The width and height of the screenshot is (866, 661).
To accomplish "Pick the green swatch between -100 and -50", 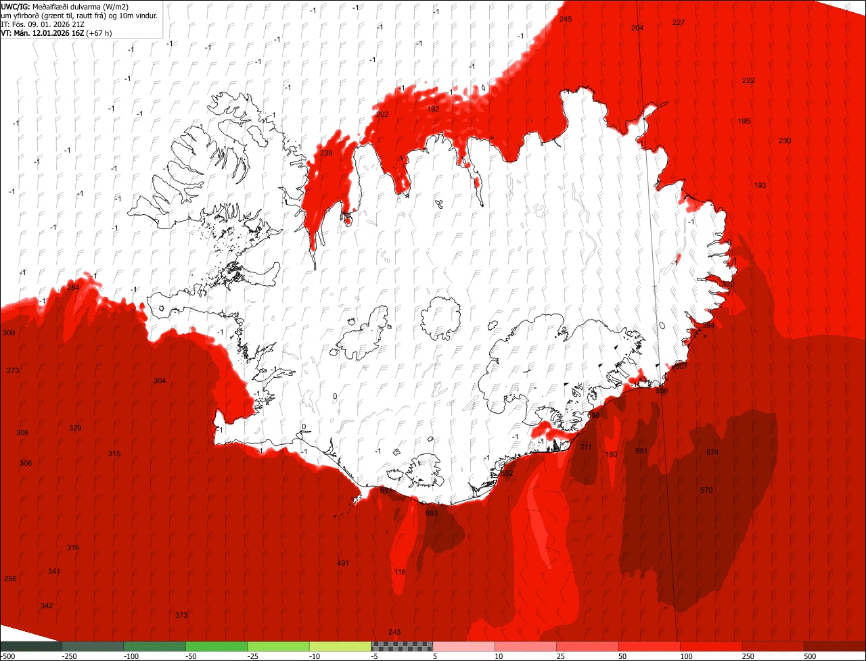I will pyautogui.click(x=155, y=646).
